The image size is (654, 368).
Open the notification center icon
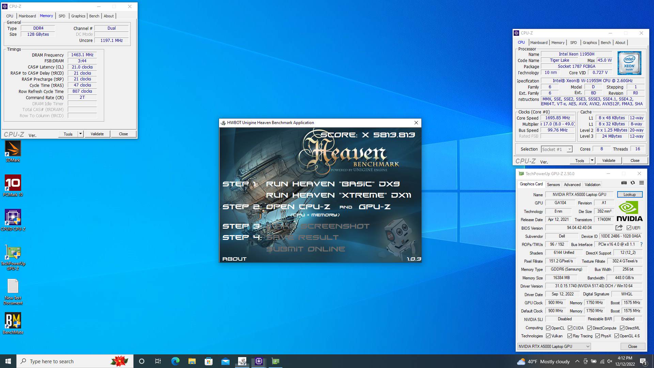pos(643,361)
